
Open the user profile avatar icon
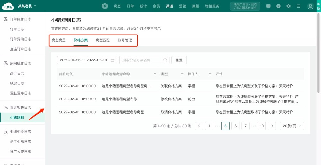310,6
